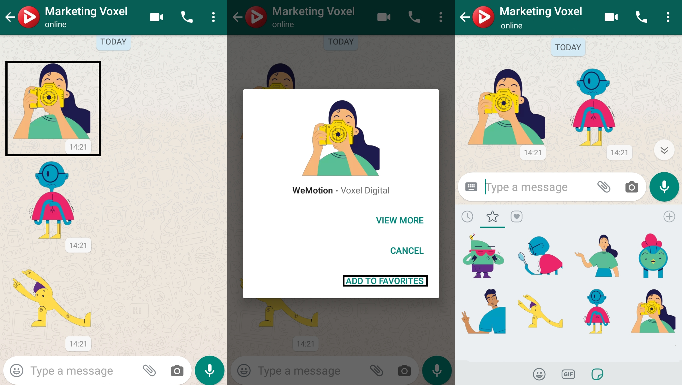Image resolution: width=682 pixels, height=385 pixels.
Task: Click the video call icon
Action: pos(156,17)
